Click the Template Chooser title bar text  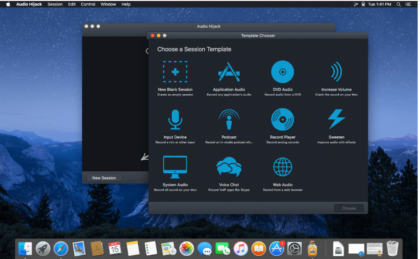pos(258,36)
